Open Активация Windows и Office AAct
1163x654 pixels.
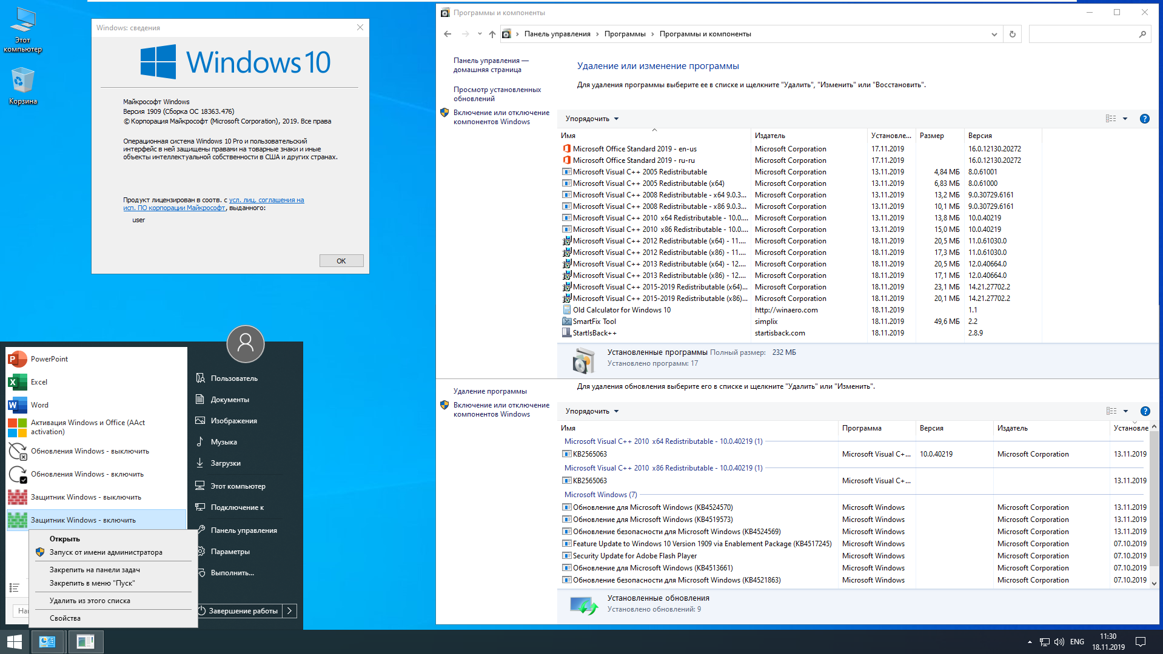[96, 428]
